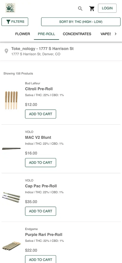Open the Citroli Pre-Roll product image
122x263 pixels.
(x=11, y=100)
